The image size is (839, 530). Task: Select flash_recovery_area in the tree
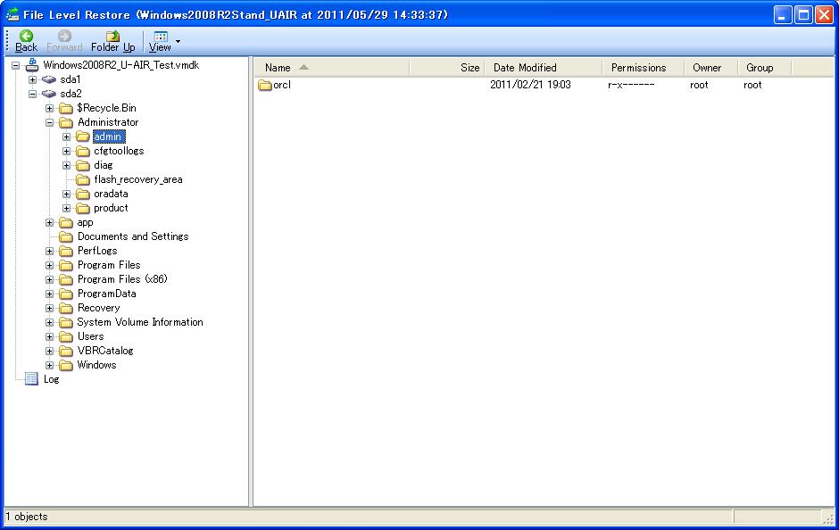pos(138,179)
